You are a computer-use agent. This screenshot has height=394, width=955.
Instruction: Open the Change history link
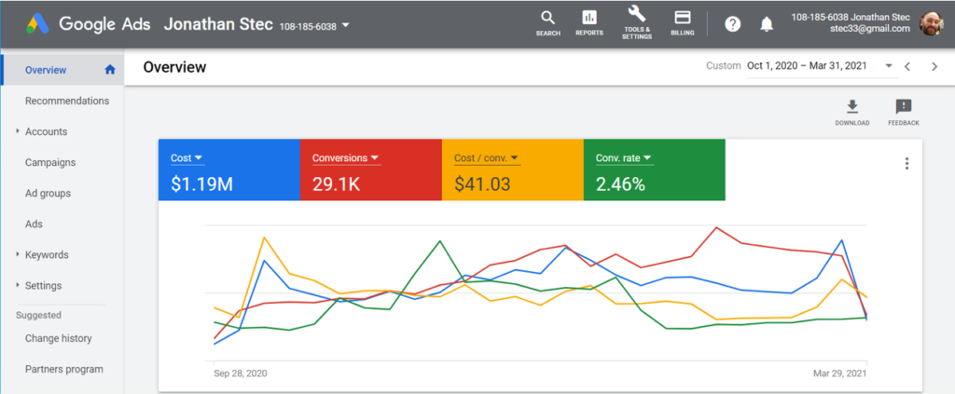coord(59,338)
